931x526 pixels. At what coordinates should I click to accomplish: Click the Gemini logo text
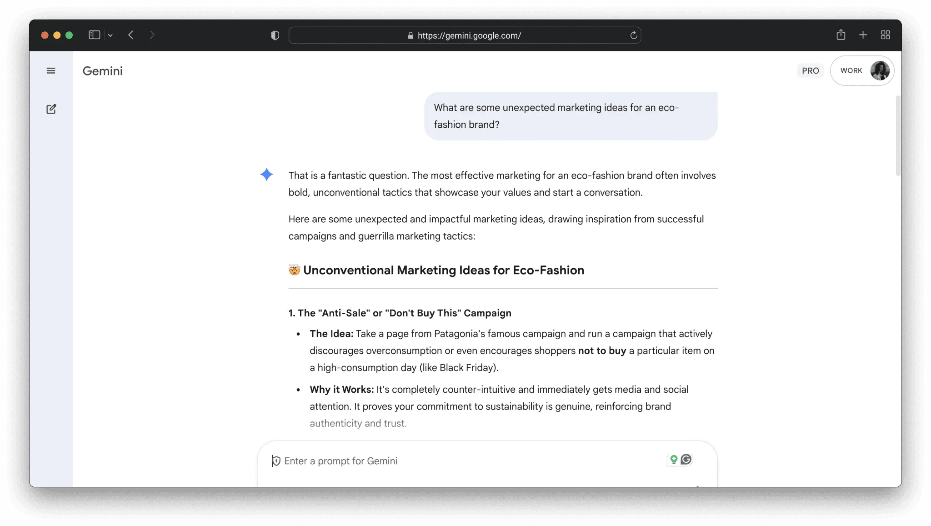point(103,71)
